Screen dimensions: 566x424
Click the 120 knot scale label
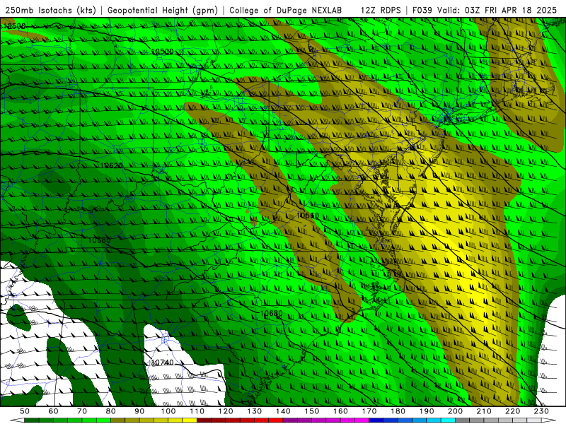pyautogui.click(x=226, y=411)
